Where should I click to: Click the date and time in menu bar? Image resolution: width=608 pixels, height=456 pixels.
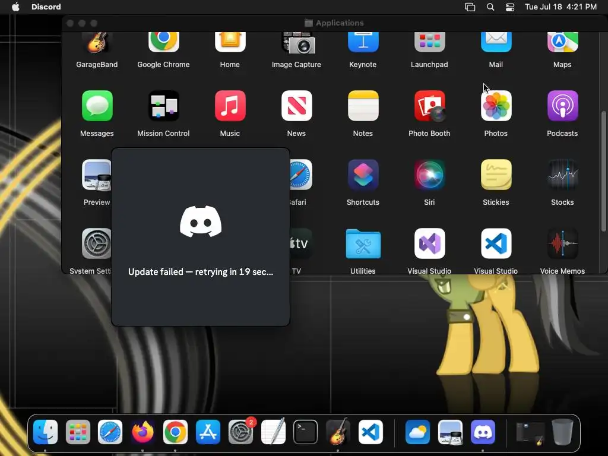(560, 7)
